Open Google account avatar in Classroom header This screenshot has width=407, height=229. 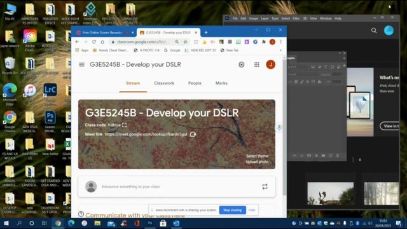click(x=270, y=64)
